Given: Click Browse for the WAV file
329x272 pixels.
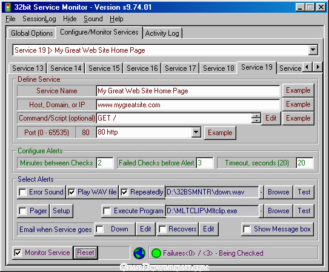Looking at the screenshot, I should (278, 192).
